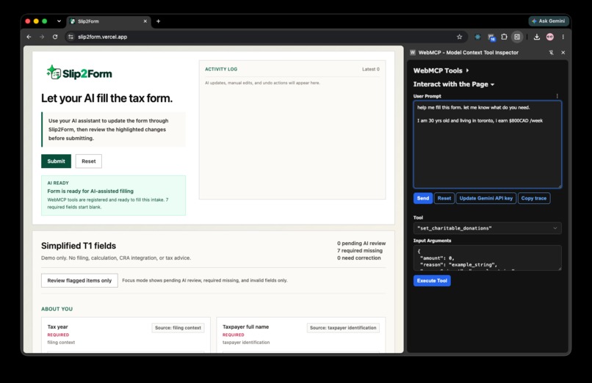Click Source: taxpayer identification tag
The height and width of the screenshot is (383, 592).
pyautogui.click(x=343, y=328)
